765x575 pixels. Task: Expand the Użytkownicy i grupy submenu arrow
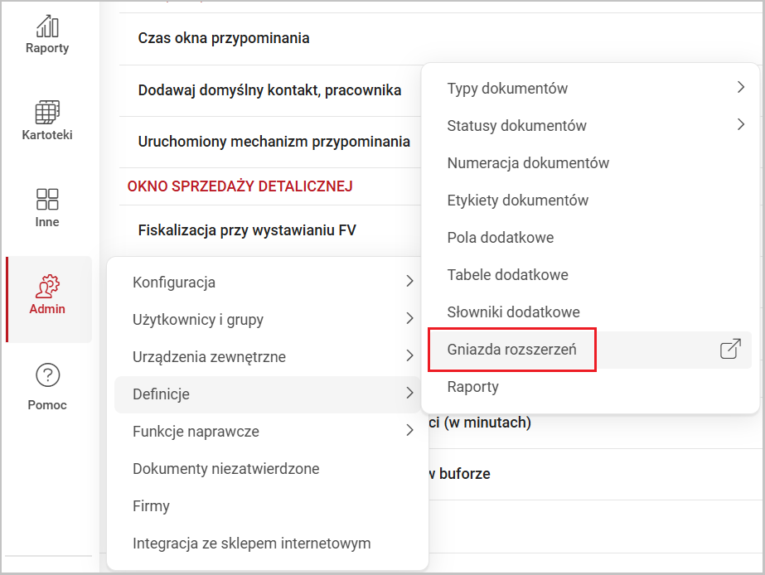pyautogui.click(x=409, y=320)
